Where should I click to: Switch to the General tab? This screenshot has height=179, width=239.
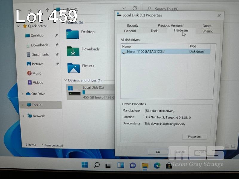pos(130,31)
